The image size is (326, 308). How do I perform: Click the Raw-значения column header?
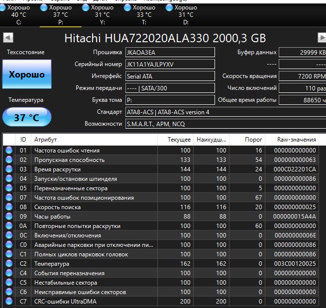pyautogui.click(x=292, y=140)
